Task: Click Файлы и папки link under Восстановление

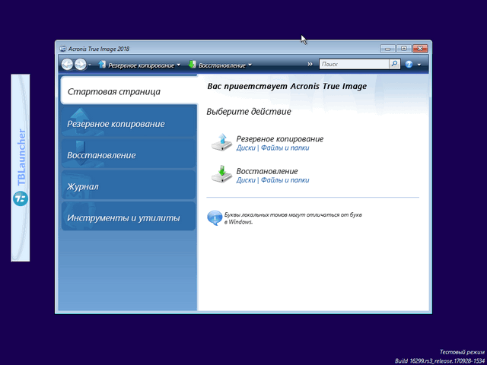Action: pyautogui.click(x=285, y=180)
